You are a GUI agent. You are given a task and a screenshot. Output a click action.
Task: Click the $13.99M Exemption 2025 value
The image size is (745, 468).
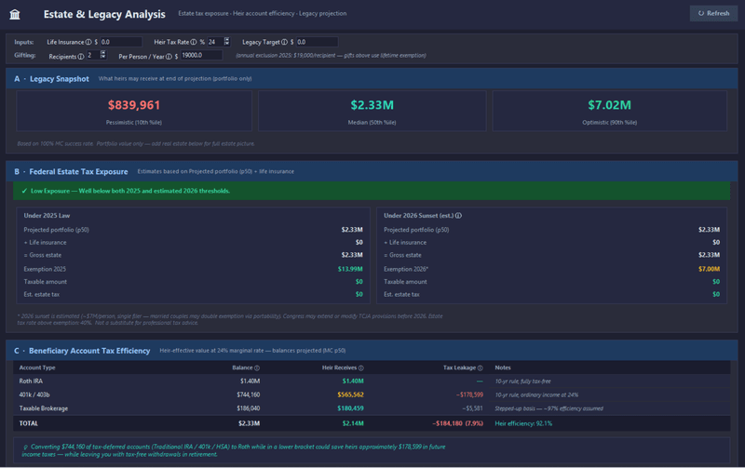[x=350, y=269]
